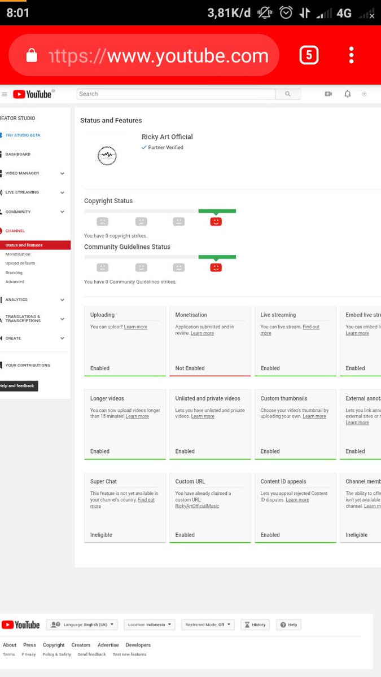The height and width of the screenshot is (677, 381).
Task: Click Learn more in Unlisted and private videos card
Action: 203,416
